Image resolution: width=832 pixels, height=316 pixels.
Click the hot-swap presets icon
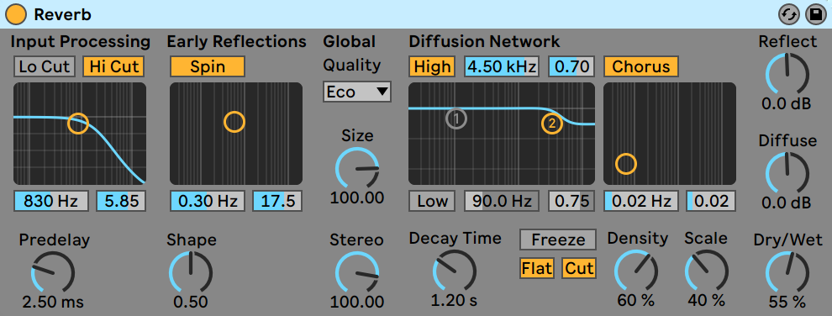coord(789,15)
